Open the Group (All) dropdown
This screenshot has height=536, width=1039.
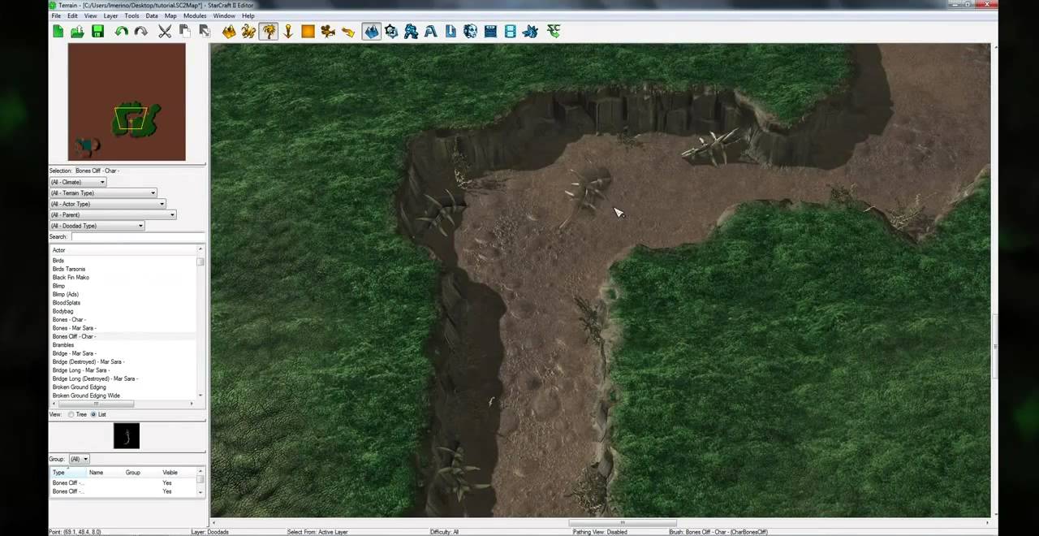click(x=79, y=460)
